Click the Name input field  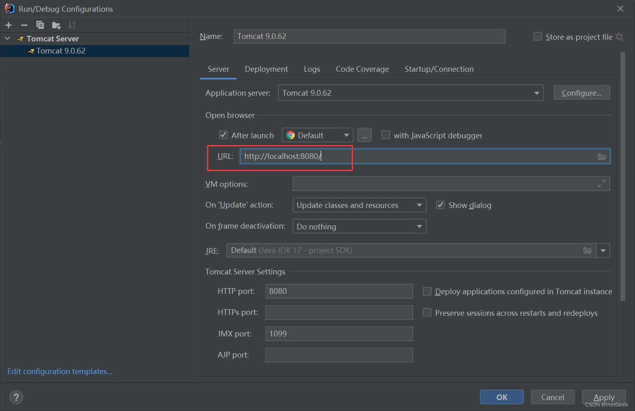[370, 36]
